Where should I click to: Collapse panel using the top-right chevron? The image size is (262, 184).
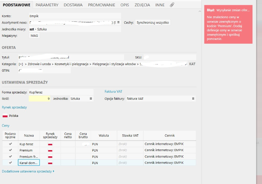200,11
